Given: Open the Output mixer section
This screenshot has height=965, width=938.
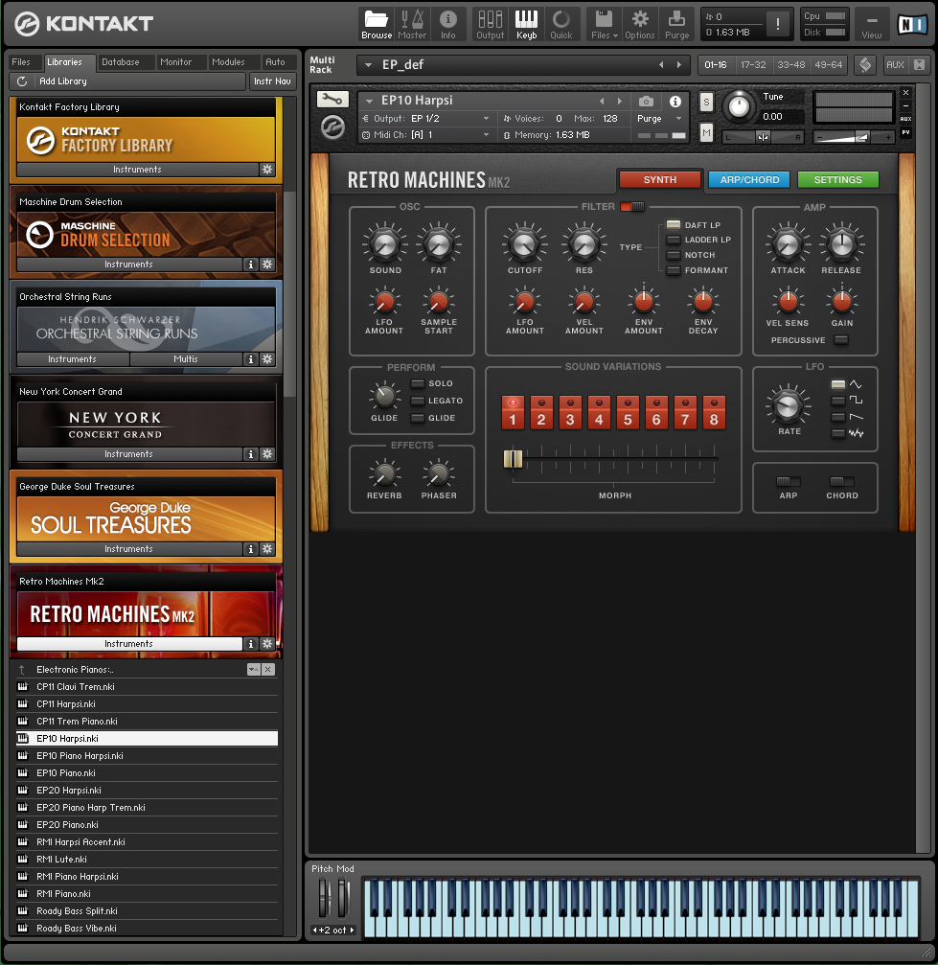Looking at the screenshot, I should pos(490,25).
